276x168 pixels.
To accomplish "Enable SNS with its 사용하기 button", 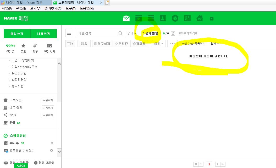I will [48, 115].
